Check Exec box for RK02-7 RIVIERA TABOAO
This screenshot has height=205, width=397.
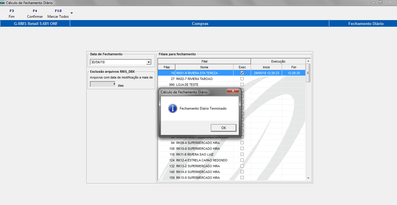tap(242, 79)
